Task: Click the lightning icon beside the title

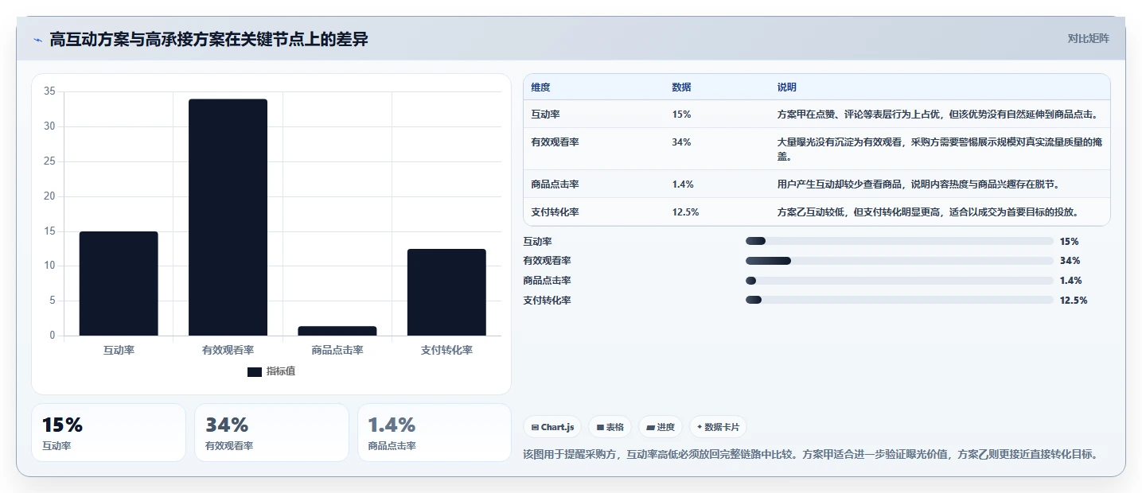Action: tap(37, 40)
